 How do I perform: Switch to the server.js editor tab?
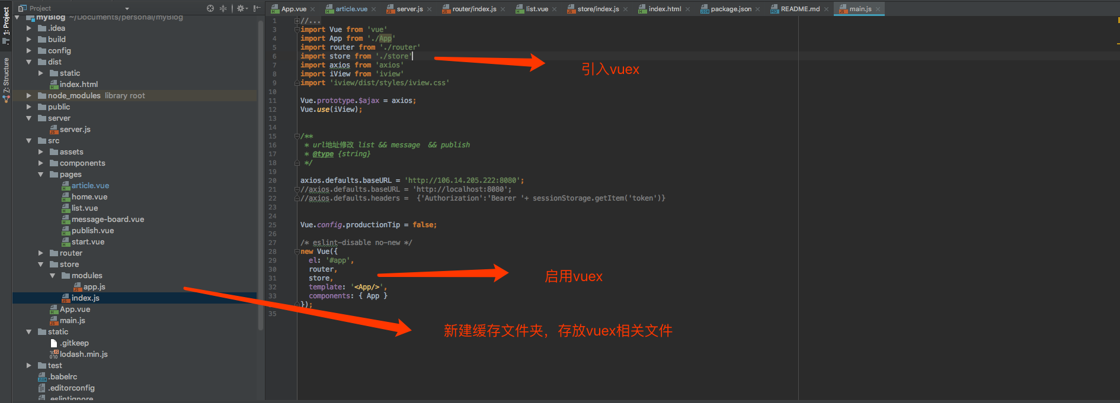(409, 9)
